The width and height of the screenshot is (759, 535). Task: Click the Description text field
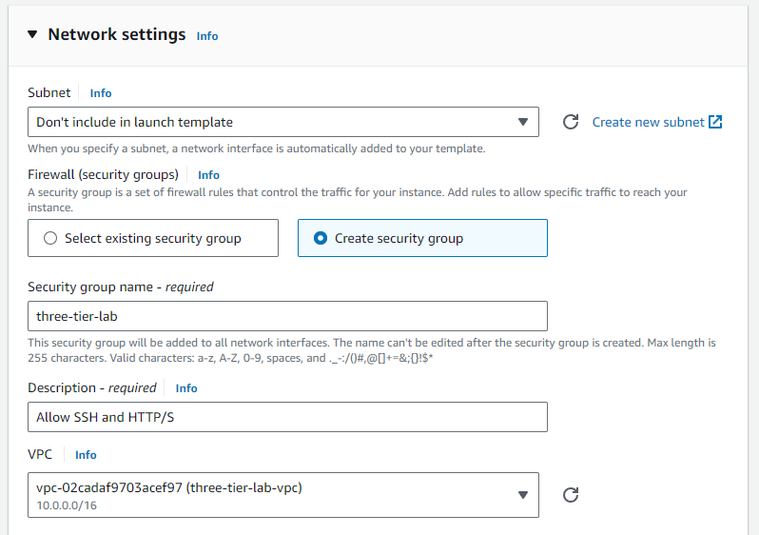[287, 417]
